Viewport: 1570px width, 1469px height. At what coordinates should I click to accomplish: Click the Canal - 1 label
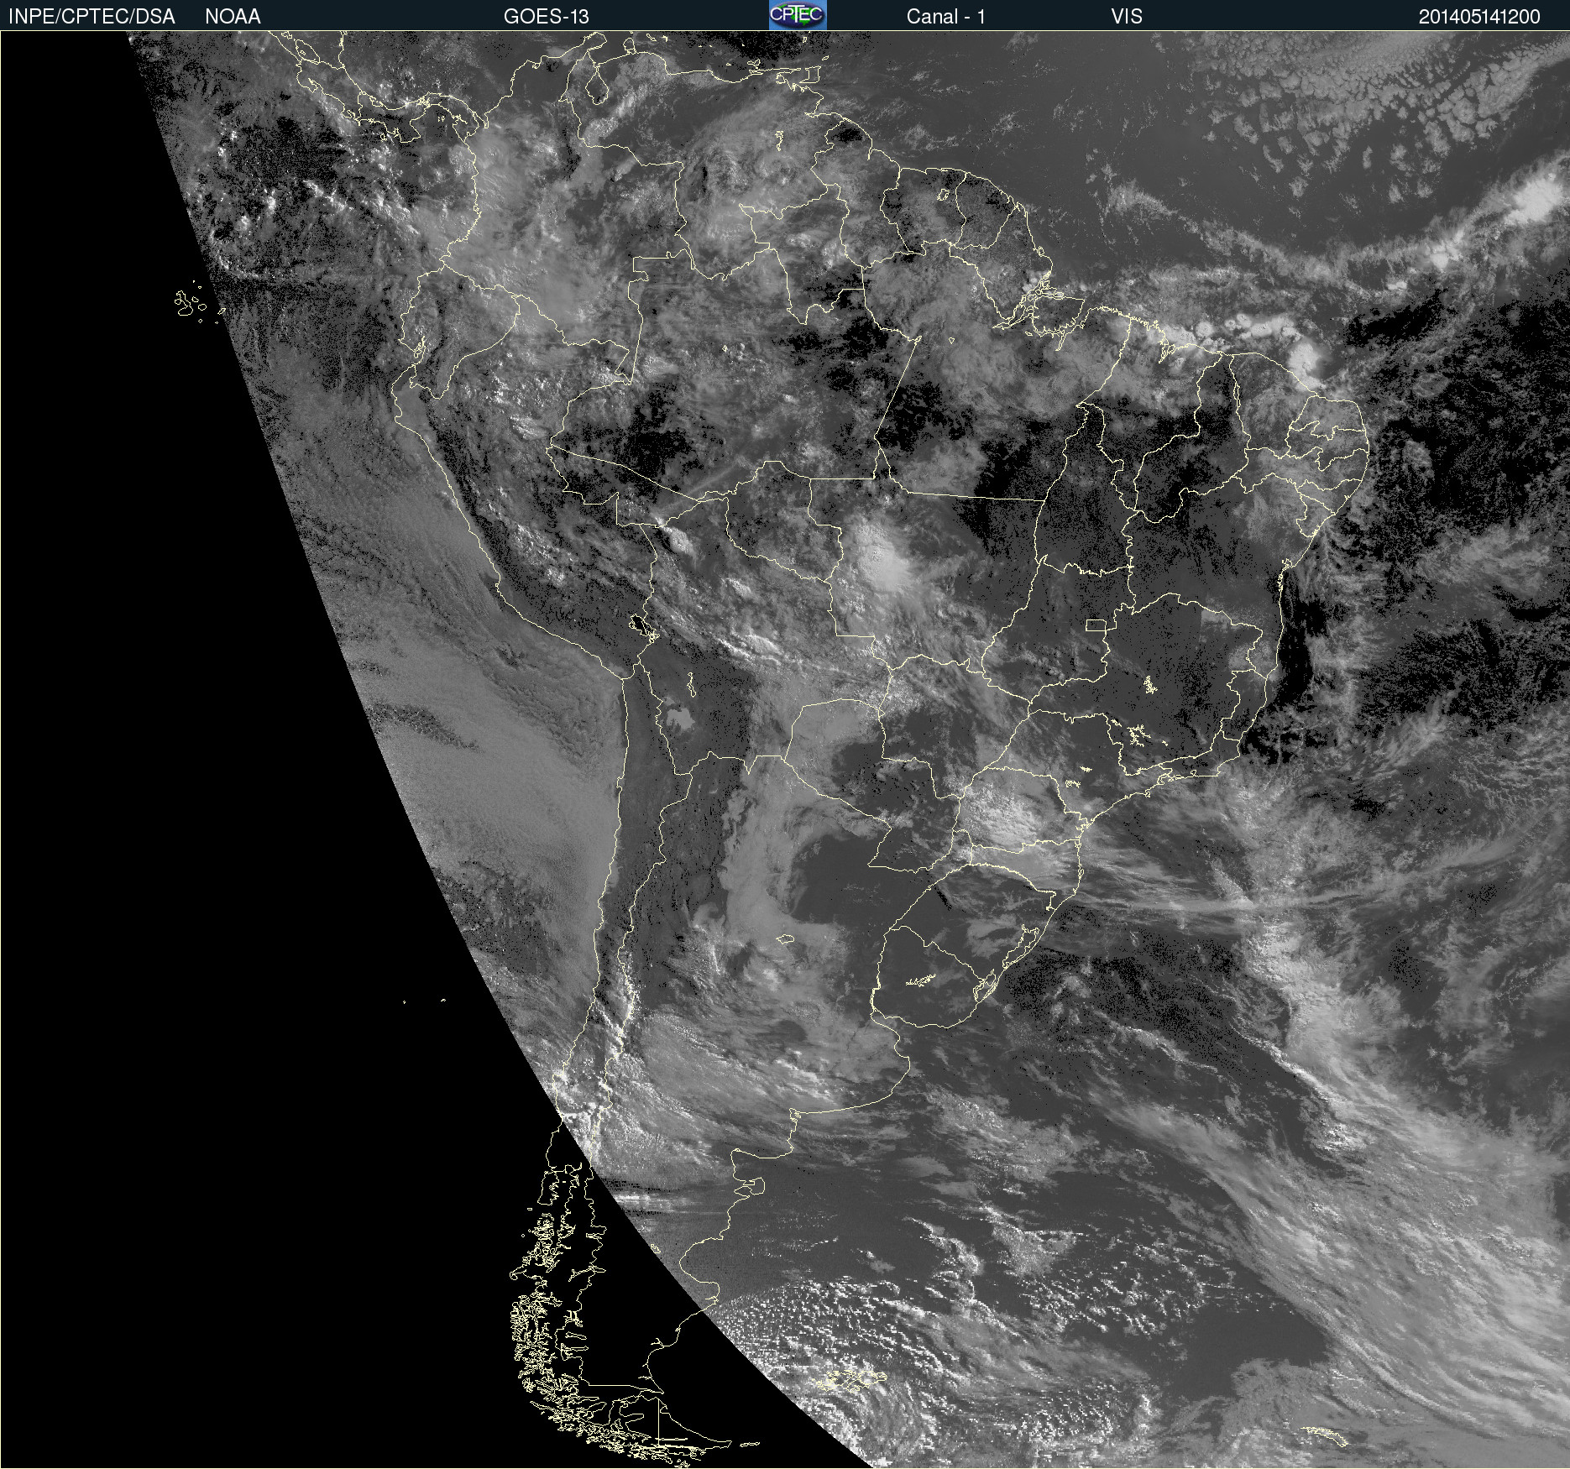click(945, 17)
